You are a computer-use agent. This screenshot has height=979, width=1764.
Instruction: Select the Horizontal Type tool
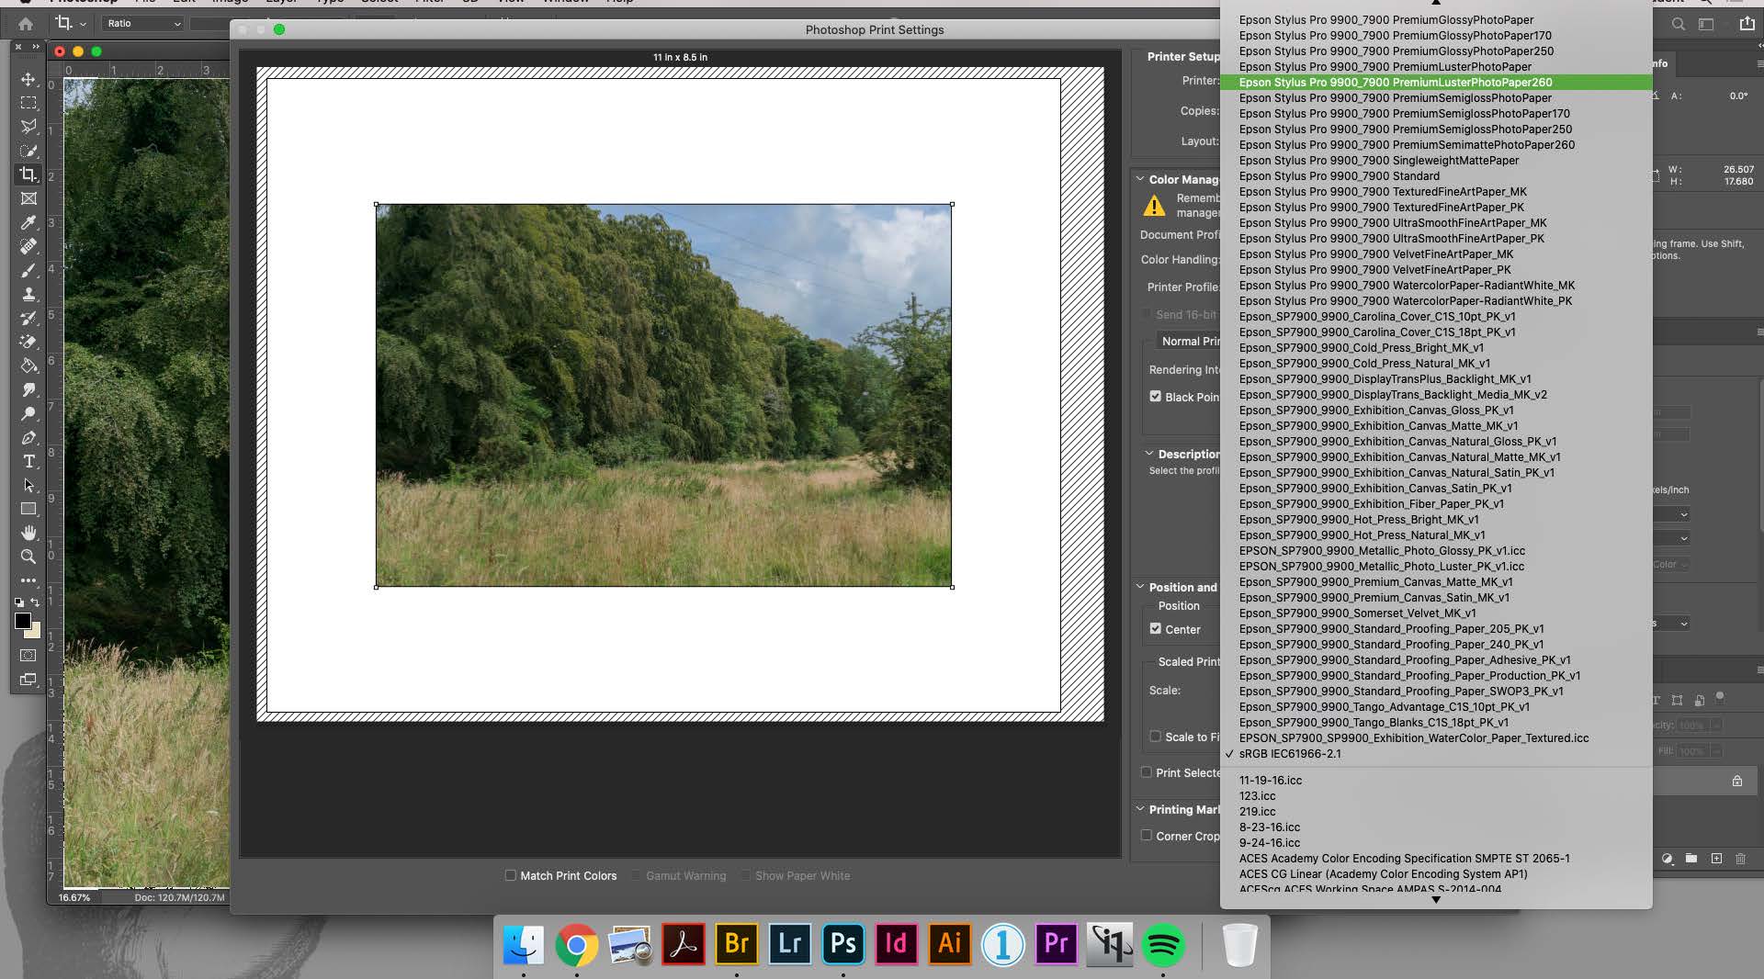coord(28,461)
